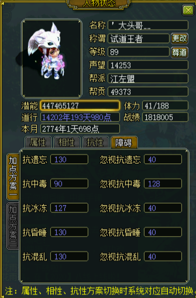The width and height of the screenshot is (196, 298).
Task: Switch to the 属性 tab
Action: (38, 142)
